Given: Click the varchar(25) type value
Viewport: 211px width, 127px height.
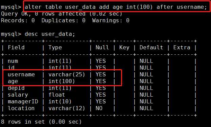Looking at the screenshot, I should [x=67, y=74].
